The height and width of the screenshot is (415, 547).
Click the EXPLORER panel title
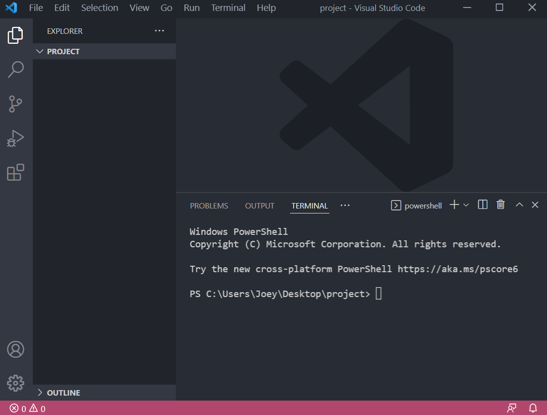(65, 31)
